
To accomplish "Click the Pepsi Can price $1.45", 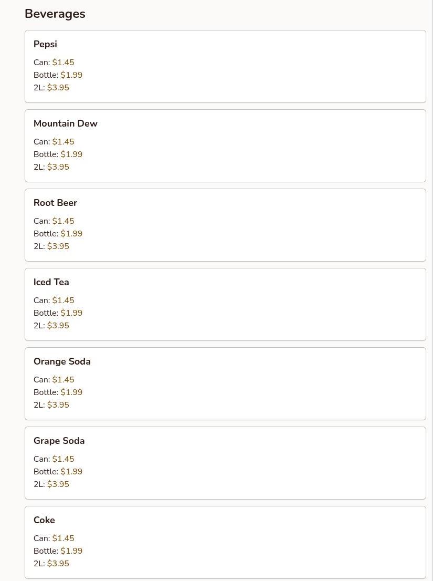I will click(64, 63).
